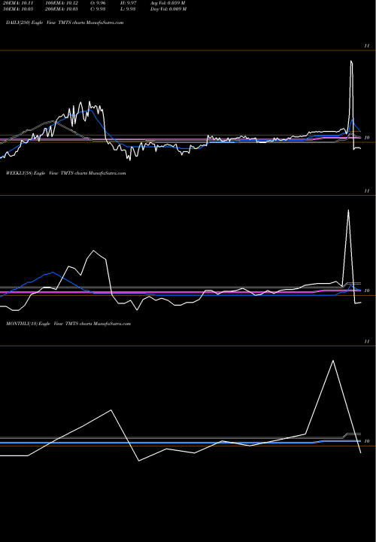
Task: Click the monthly chart's highest price peak
Action: (333, 361)
